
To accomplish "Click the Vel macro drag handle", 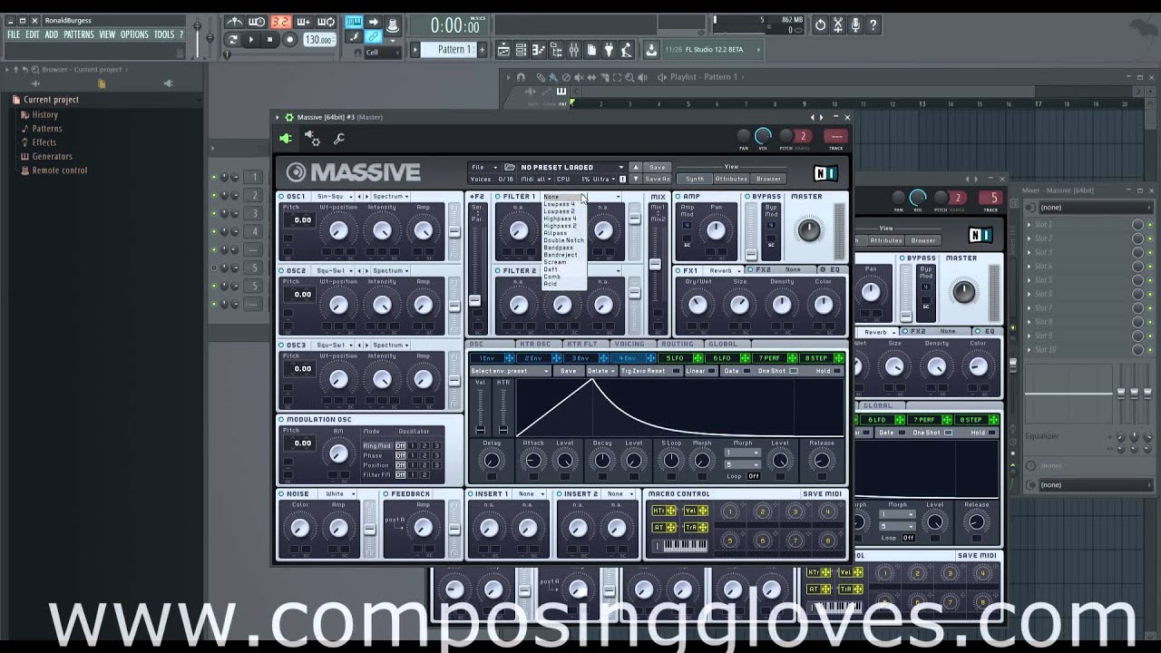I will pyautogui.click(x=704, y=511).
